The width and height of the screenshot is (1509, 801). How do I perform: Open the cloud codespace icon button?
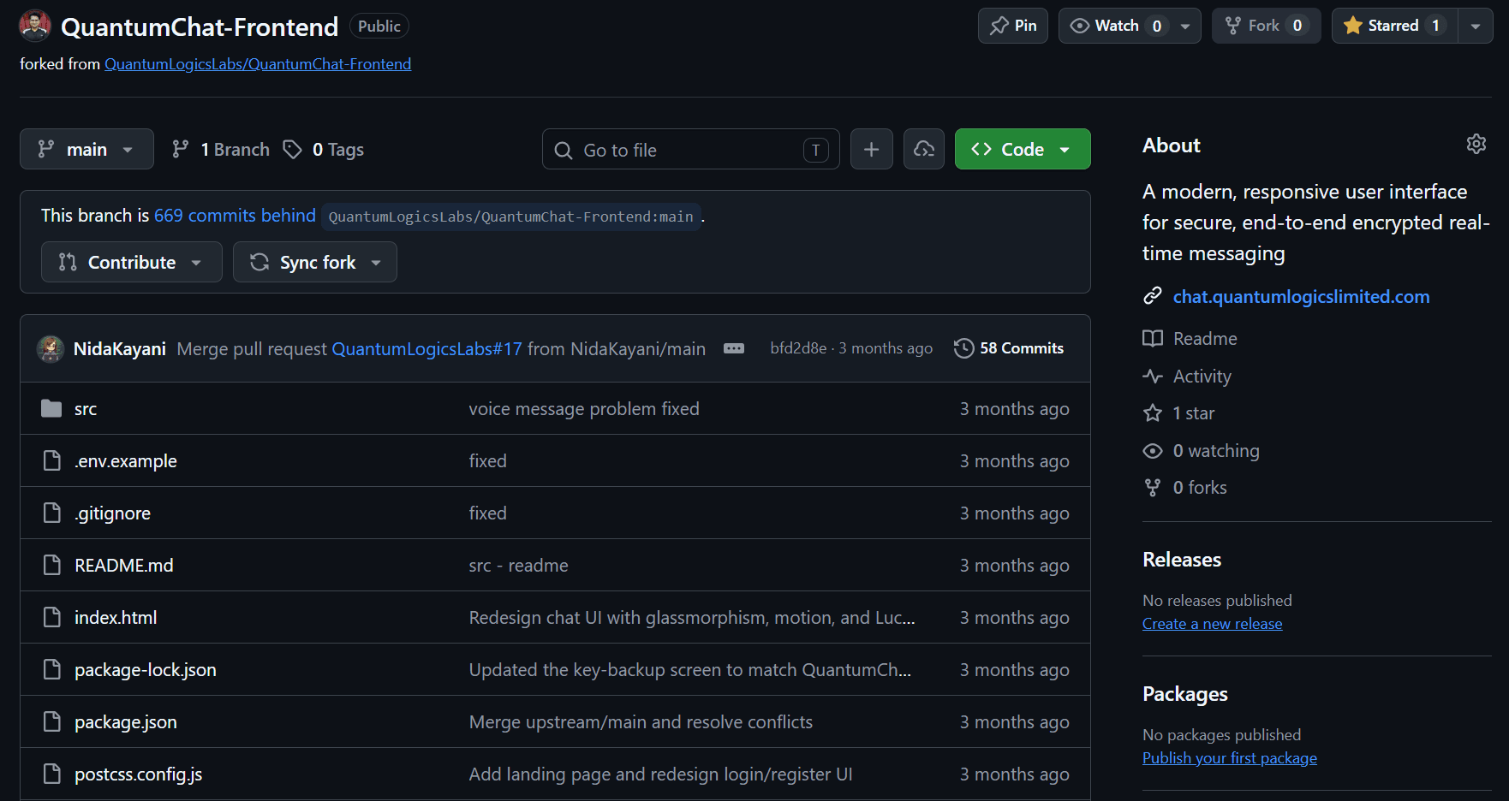pos(924,150)
